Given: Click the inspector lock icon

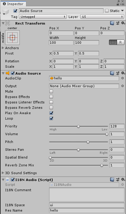Looking at the screenshot, I should 118,4.
